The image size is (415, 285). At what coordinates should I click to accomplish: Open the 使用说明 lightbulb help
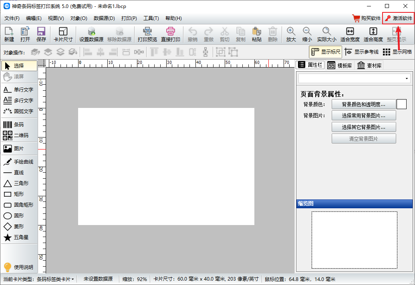18,267
